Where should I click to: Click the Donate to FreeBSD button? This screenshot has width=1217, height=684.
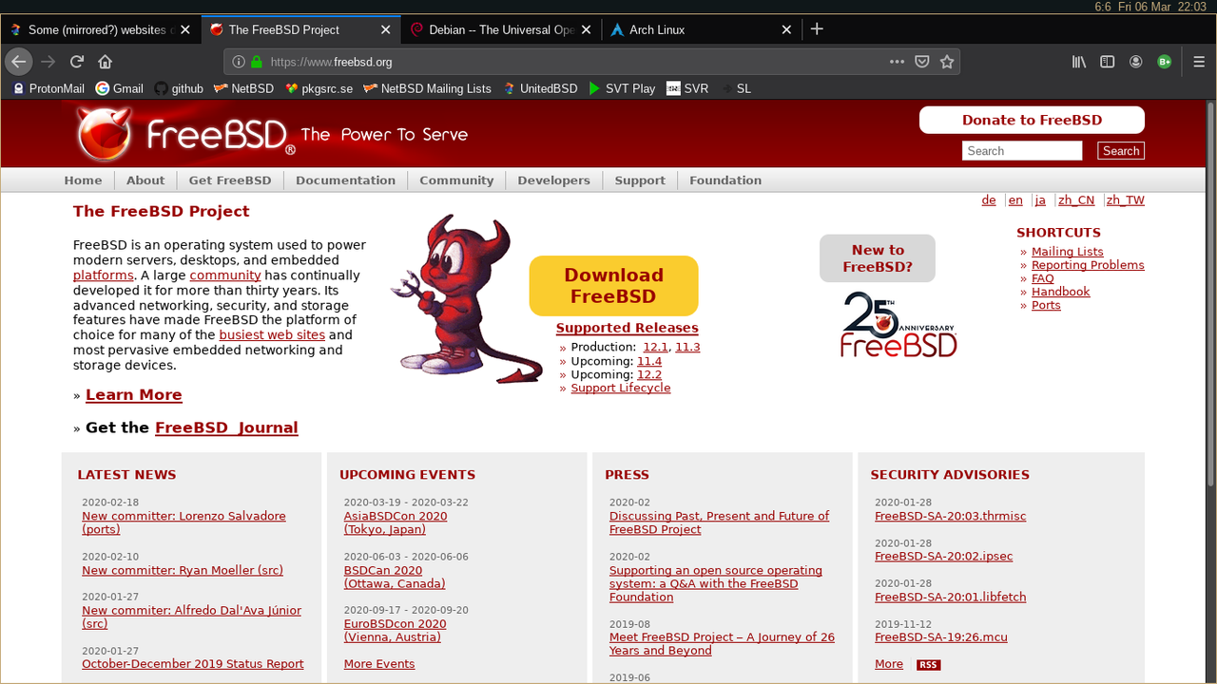[x=1032, y=120]
